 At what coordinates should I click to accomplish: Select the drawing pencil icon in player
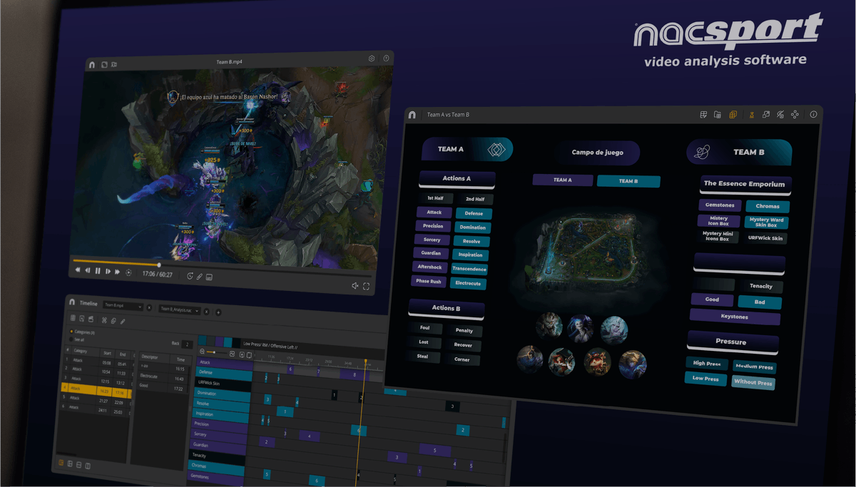[x=200, y=277]
